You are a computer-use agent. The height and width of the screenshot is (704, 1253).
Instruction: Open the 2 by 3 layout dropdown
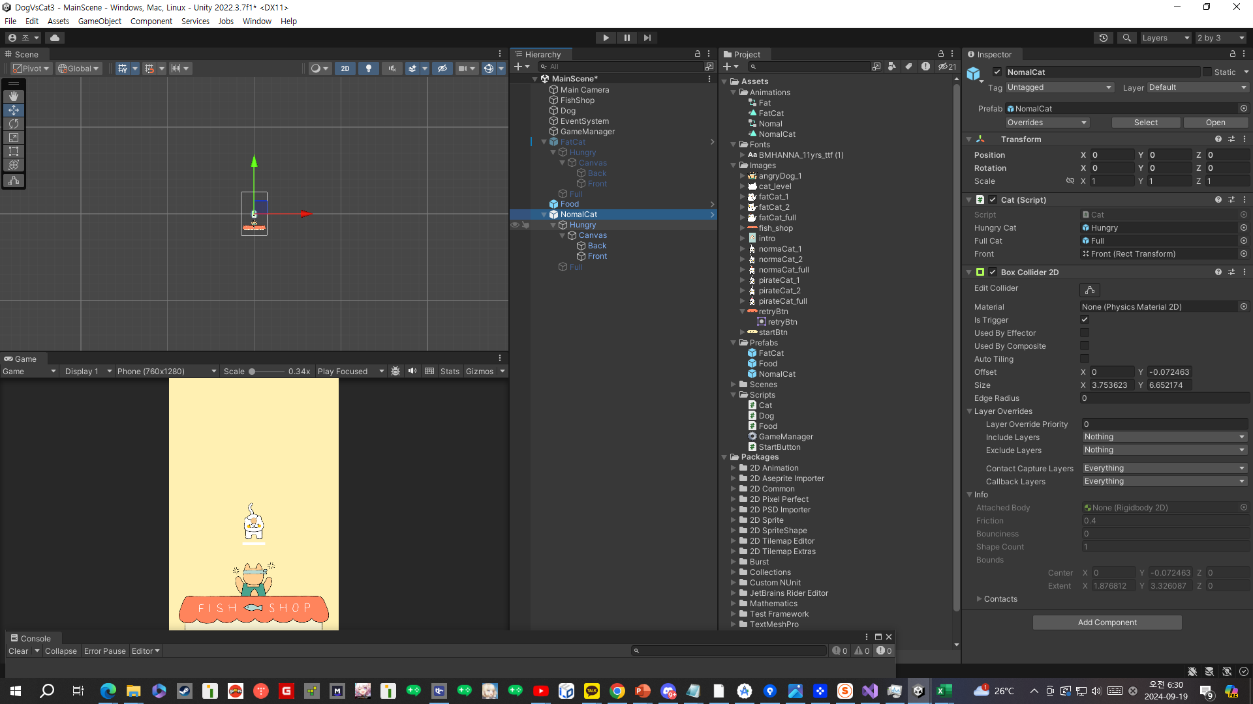tap(1221, 38)
